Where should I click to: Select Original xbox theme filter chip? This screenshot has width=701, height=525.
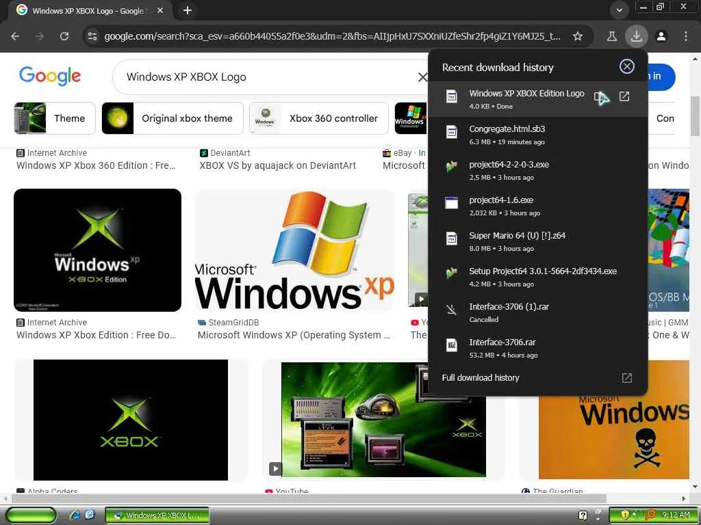coord(173,118)
